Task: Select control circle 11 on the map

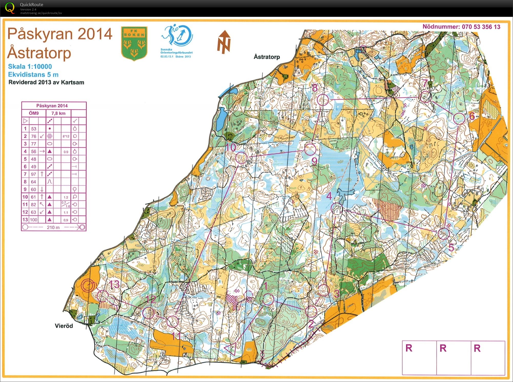Action: pyautogui.click(x=172, y=322)
